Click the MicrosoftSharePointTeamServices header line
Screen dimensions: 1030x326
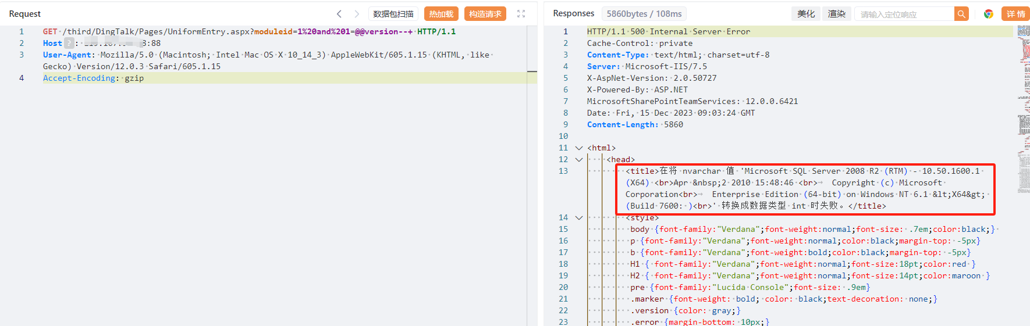pos(692,101)
